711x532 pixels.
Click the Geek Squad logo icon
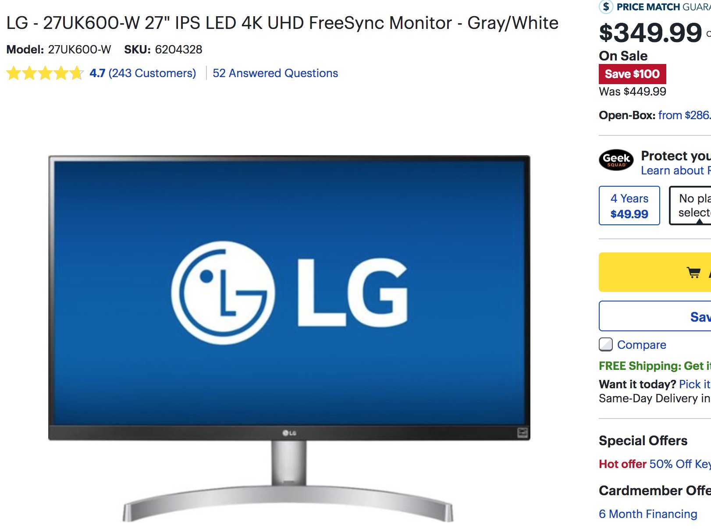[x=616, y=160]
